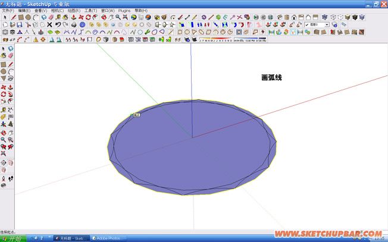Open the 相机(C) menu

57,11
